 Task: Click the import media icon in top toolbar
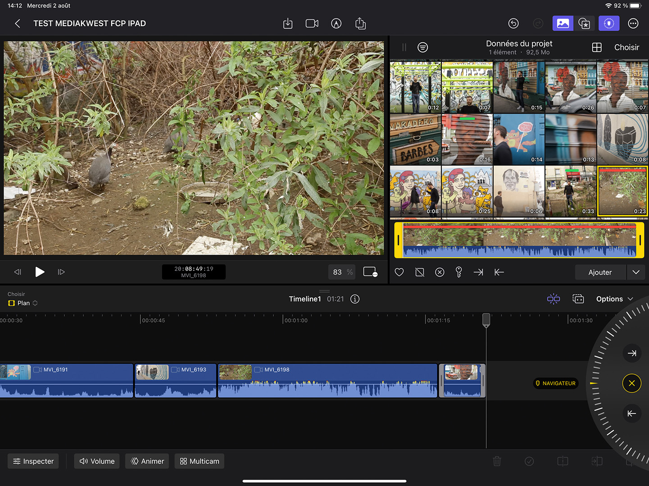(288, 23)
